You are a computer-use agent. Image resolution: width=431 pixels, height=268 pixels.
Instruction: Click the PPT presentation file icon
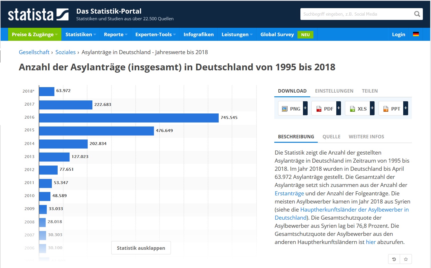pos(386,109)
